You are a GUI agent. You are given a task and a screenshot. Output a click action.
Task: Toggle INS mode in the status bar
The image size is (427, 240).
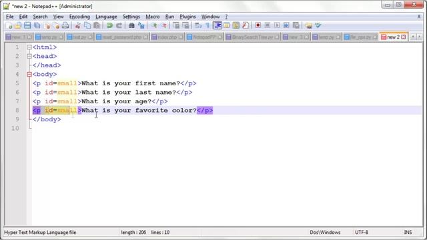408,233
